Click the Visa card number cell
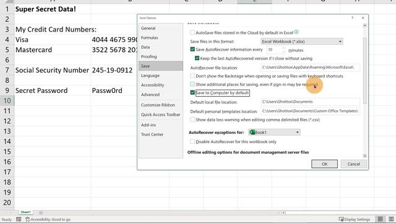The width and height of the screenshot is (396, 223). click(x=114, y=40)
